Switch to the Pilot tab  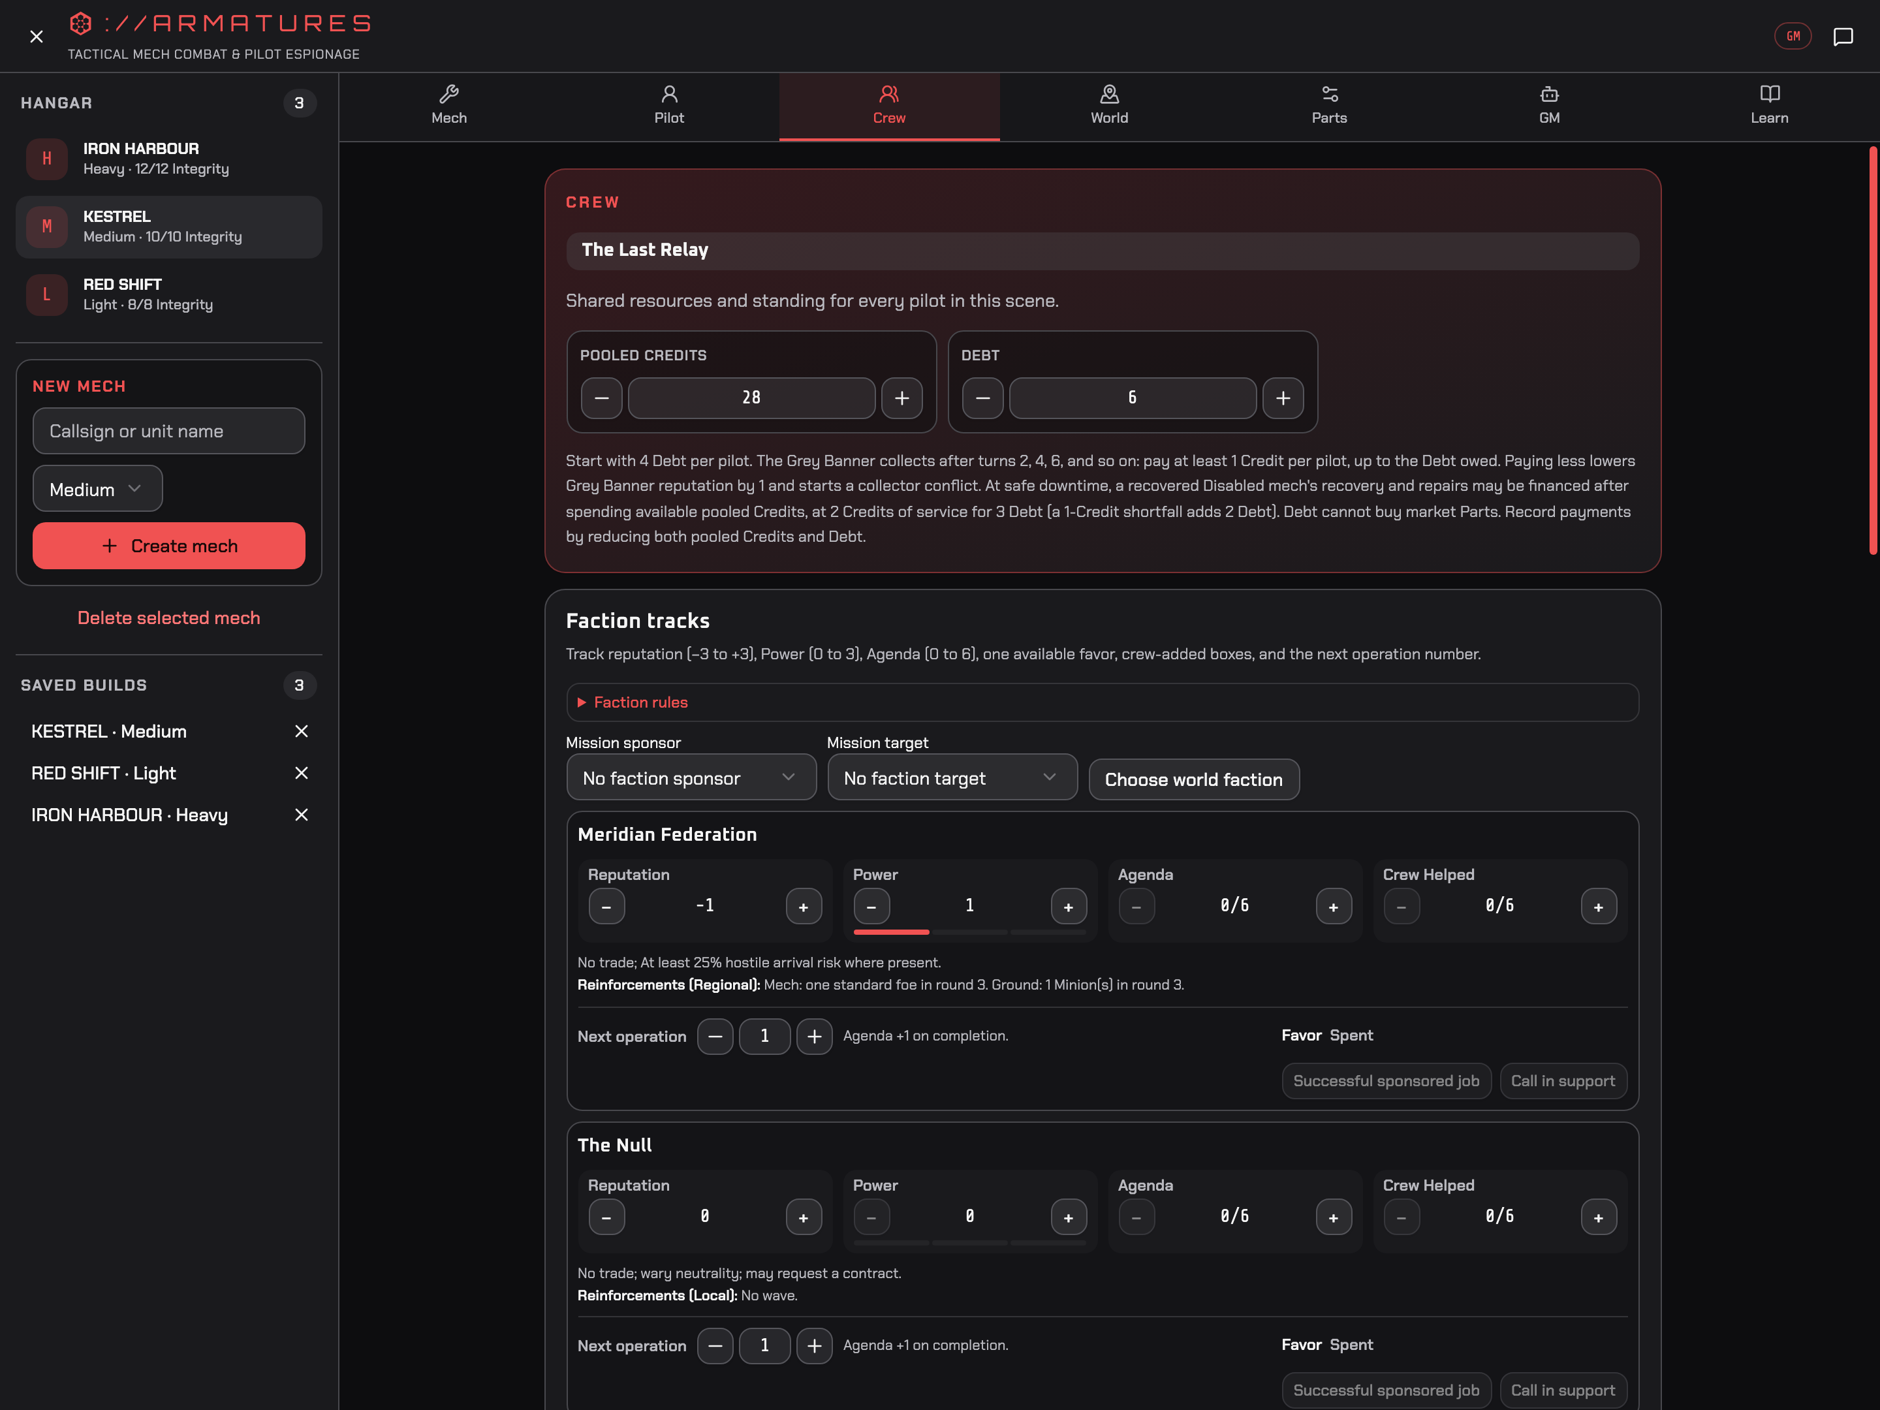669,106
